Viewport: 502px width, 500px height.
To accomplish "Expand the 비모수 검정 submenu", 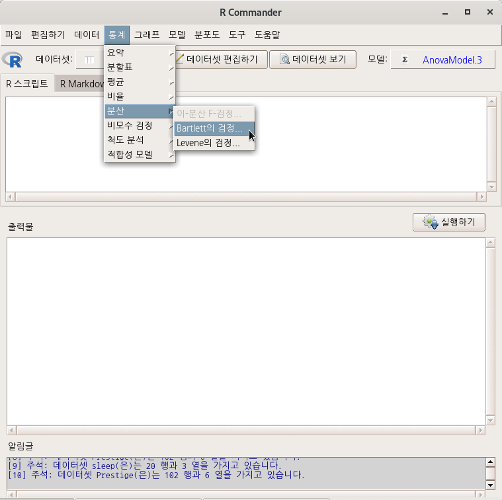I will point(140,126).
